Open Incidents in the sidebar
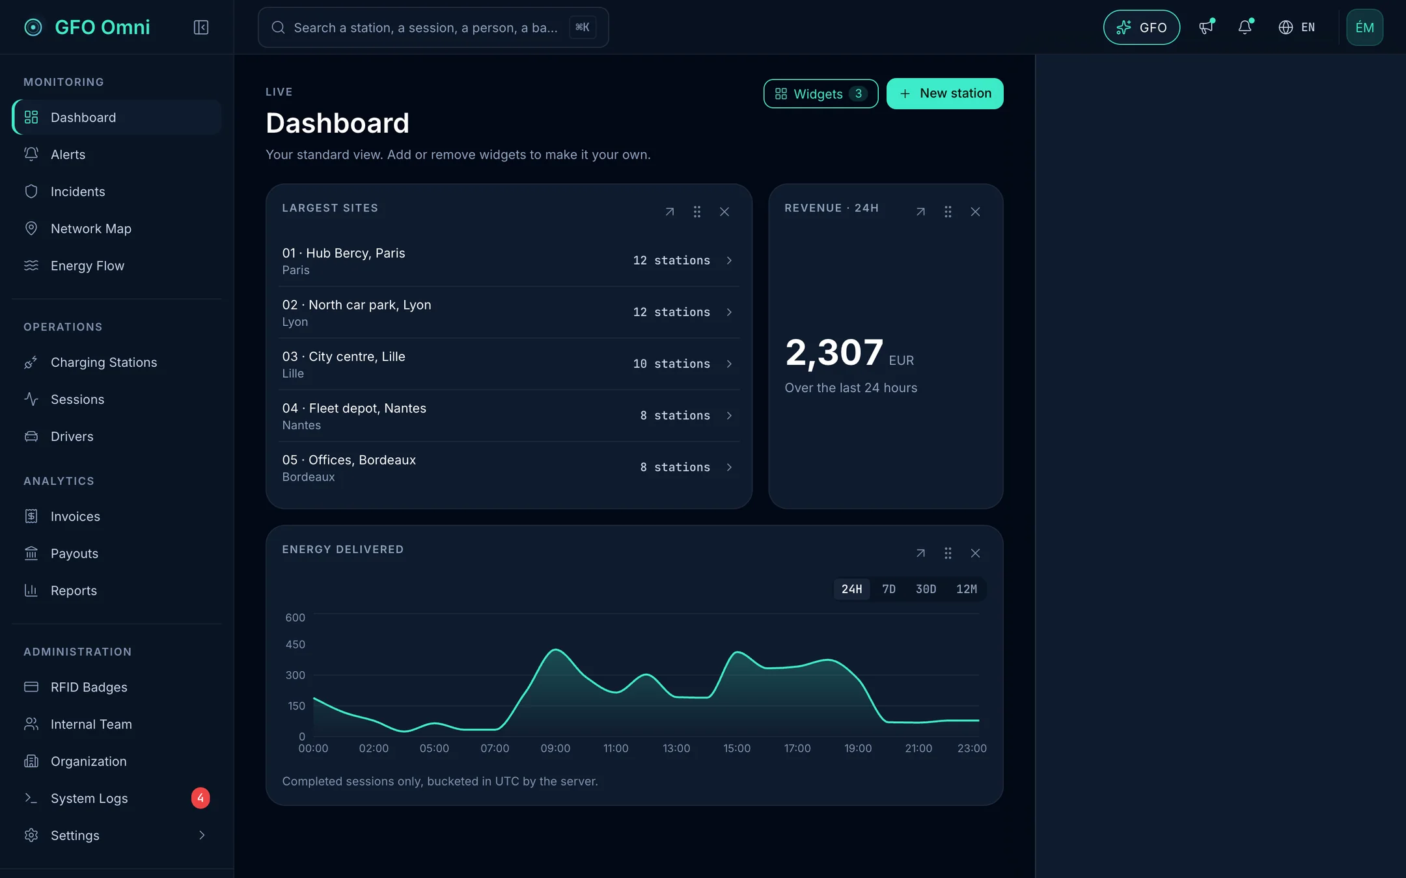This screenshot has height=878, width=1406. point(117,192)
